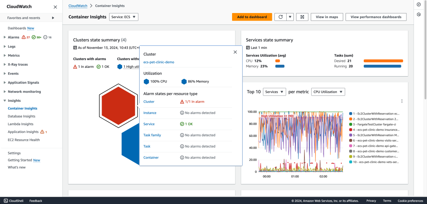
Task: Expand the Network monitoring section
Action: coord(5,92)
